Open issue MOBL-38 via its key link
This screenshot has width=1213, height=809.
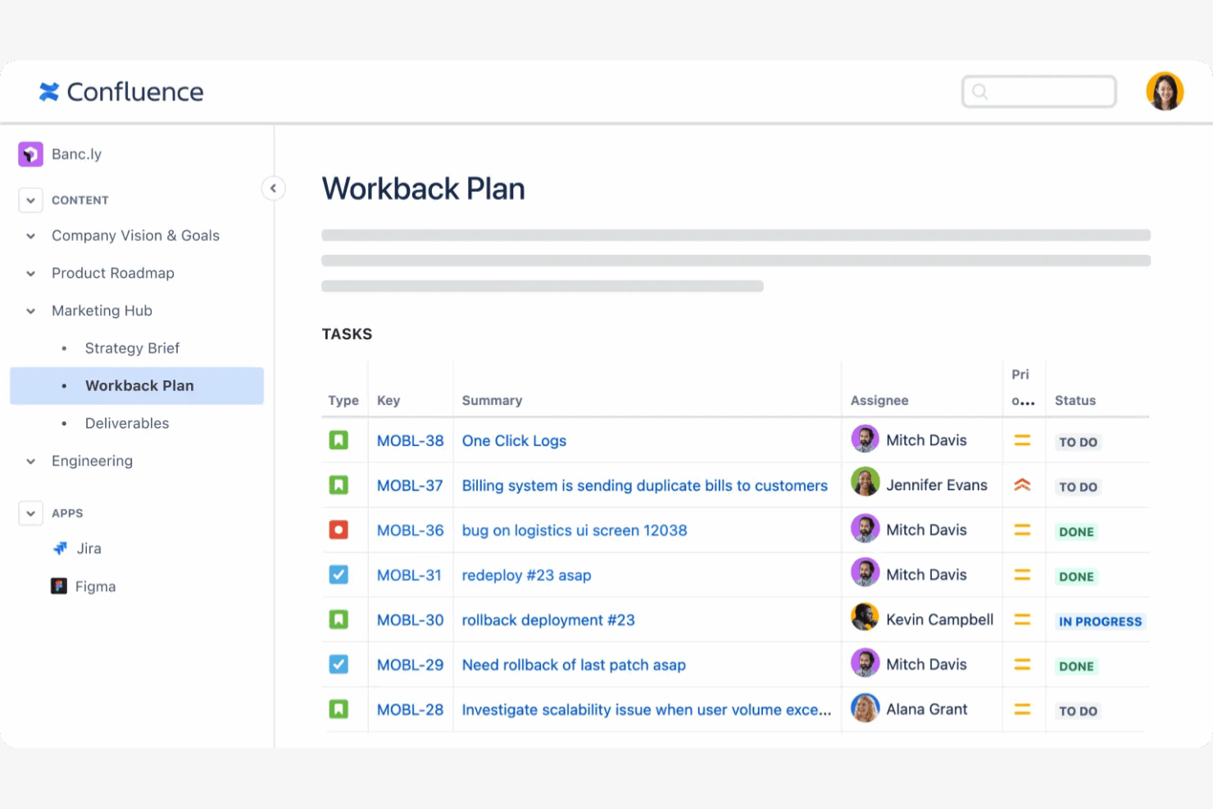pyautogui.click(x=410, y=440)
